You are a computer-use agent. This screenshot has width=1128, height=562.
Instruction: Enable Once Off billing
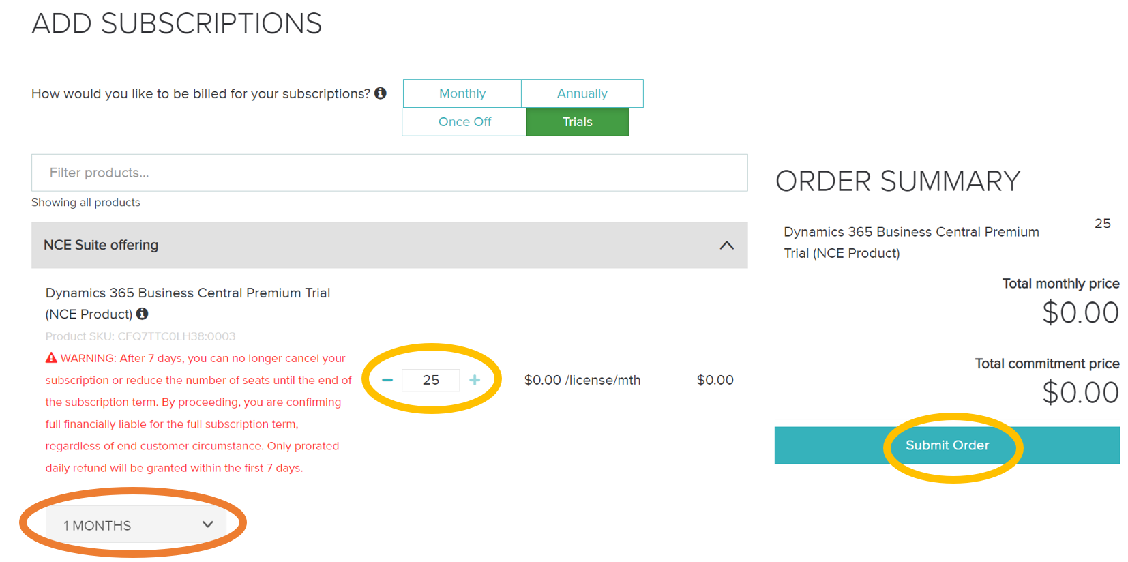[464, 121]
